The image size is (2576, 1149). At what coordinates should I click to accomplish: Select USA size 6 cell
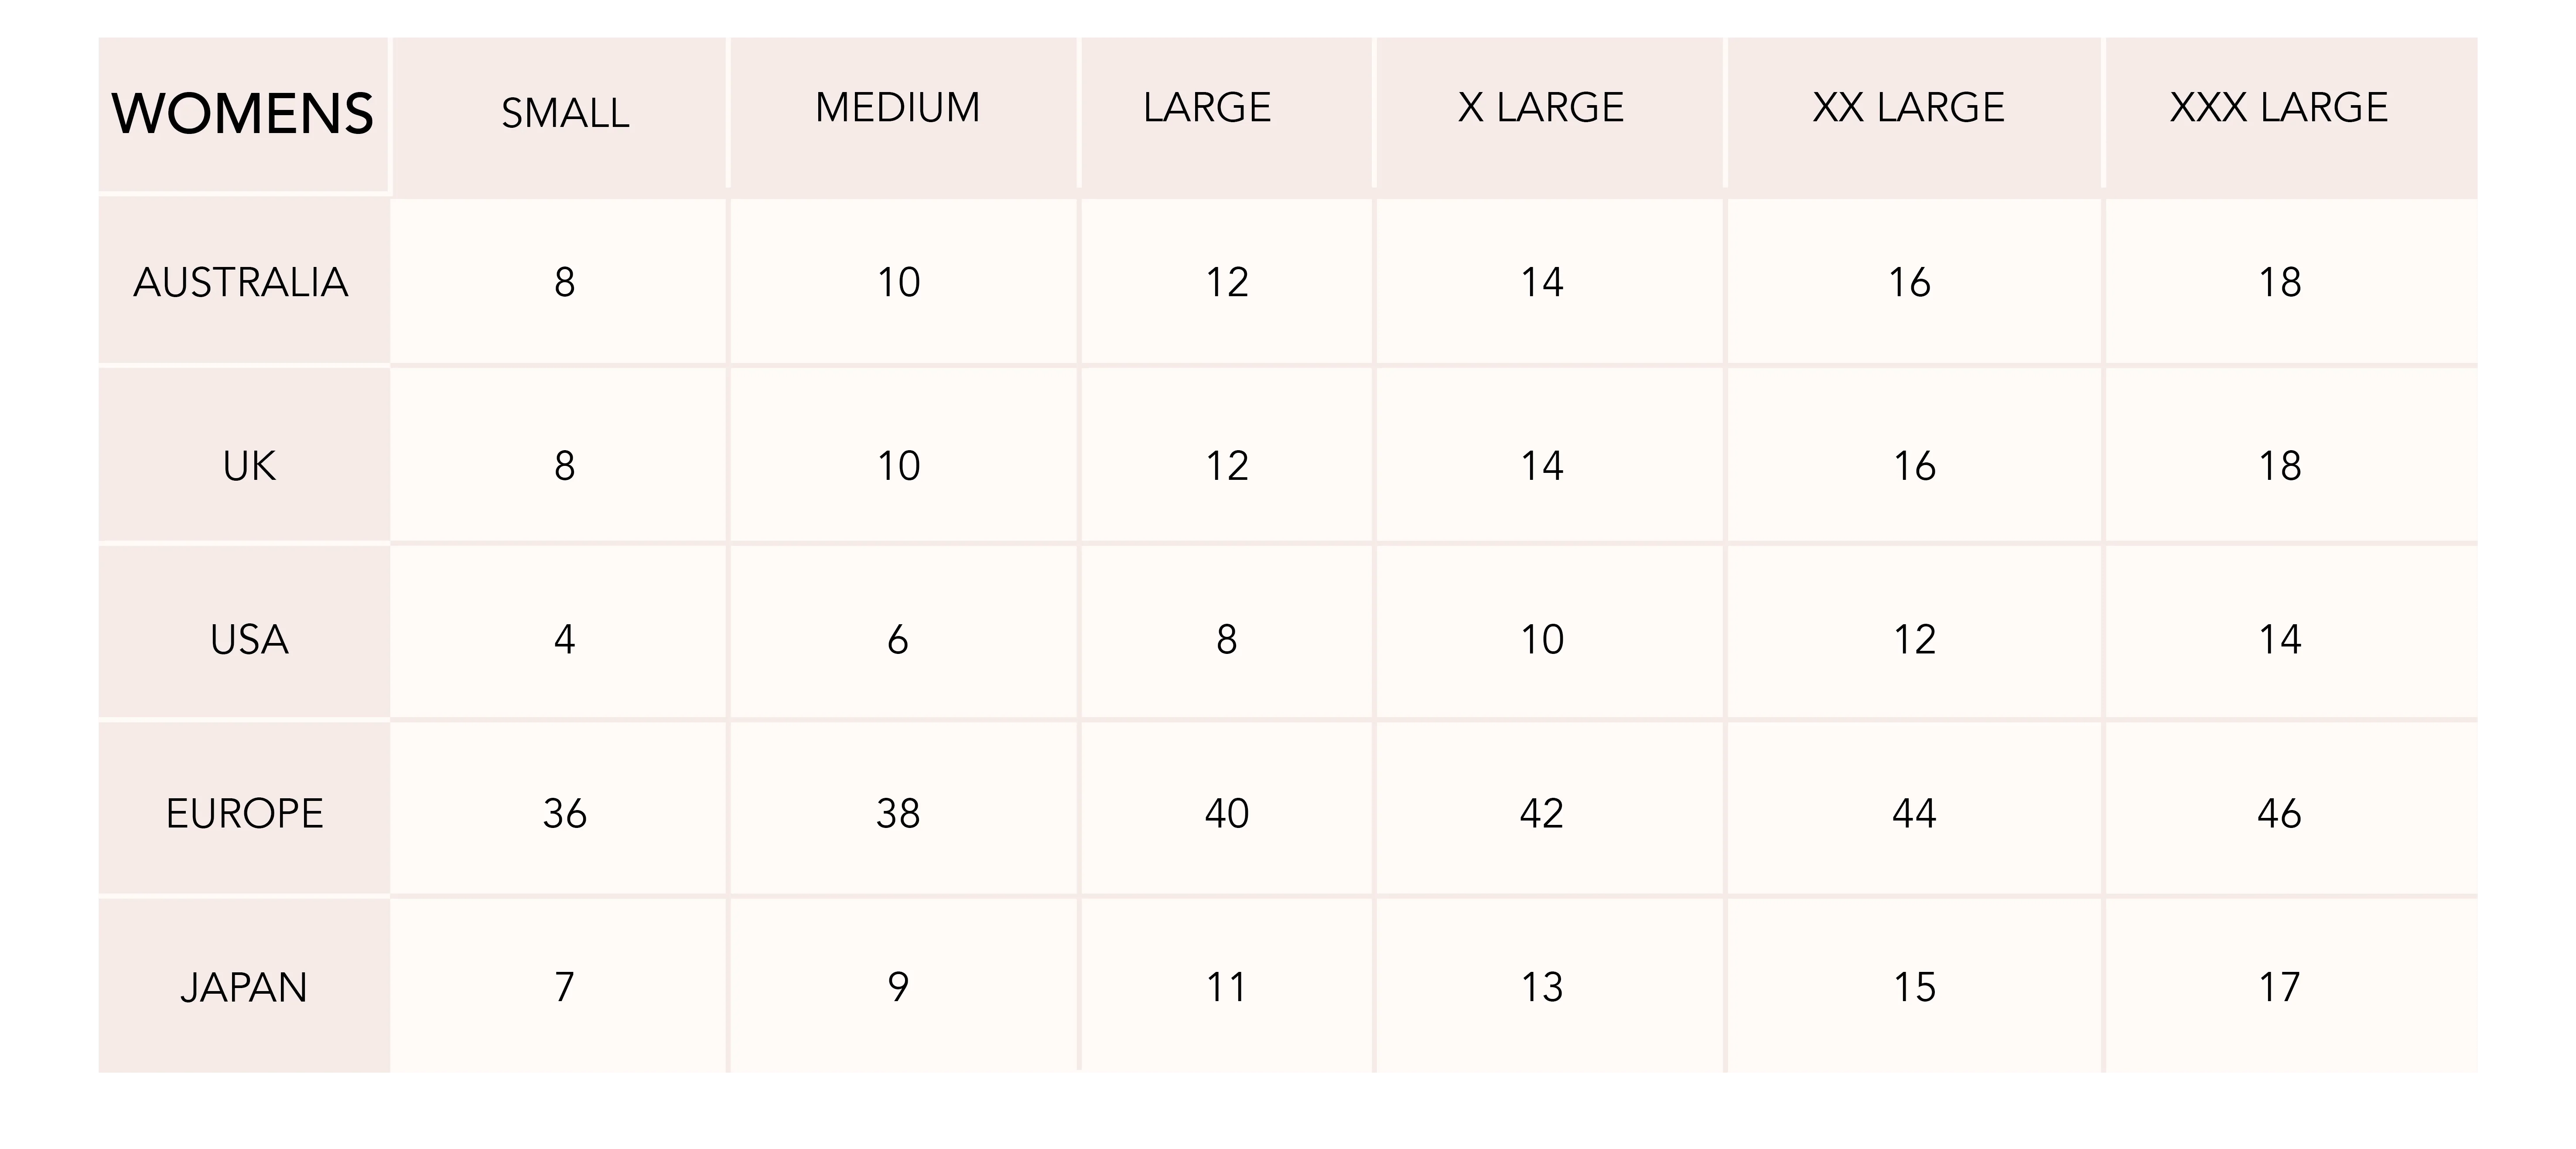[898, 640]
